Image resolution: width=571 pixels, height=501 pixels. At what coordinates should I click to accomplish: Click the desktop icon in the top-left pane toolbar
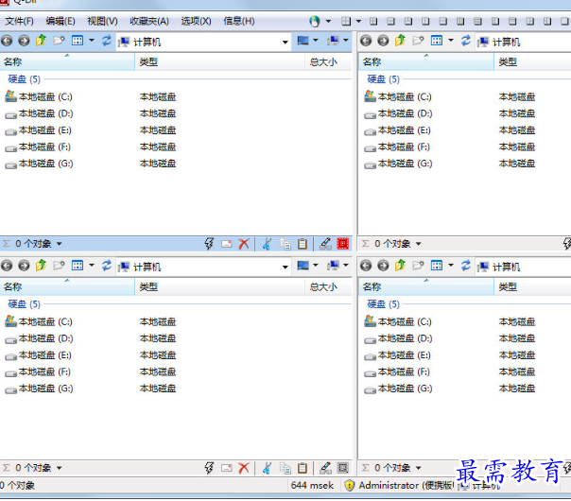pyautogui.click(x=303, y=41)
